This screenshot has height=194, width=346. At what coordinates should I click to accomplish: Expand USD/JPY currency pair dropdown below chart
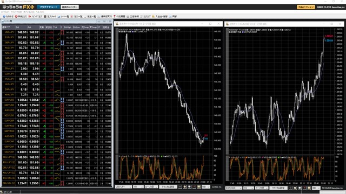(x=123, y=187)
